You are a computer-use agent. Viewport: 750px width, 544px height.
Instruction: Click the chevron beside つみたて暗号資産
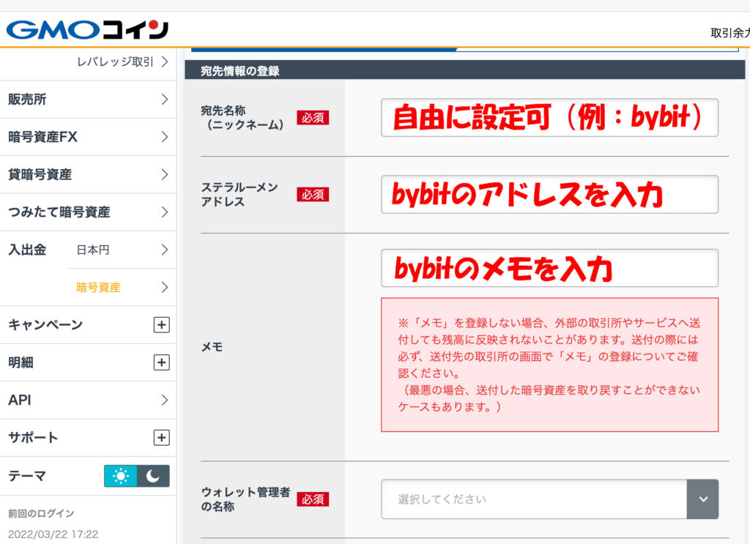[165, 212]
